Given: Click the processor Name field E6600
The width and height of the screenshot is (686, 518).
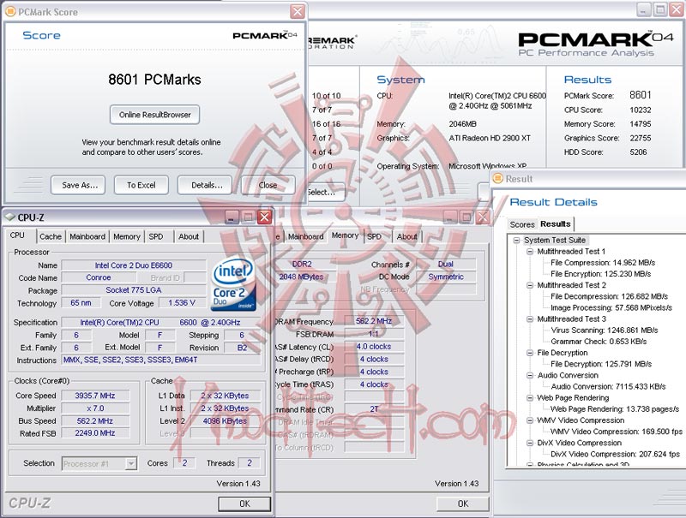Looking at the screenshot, I should [x=134, y=265].
